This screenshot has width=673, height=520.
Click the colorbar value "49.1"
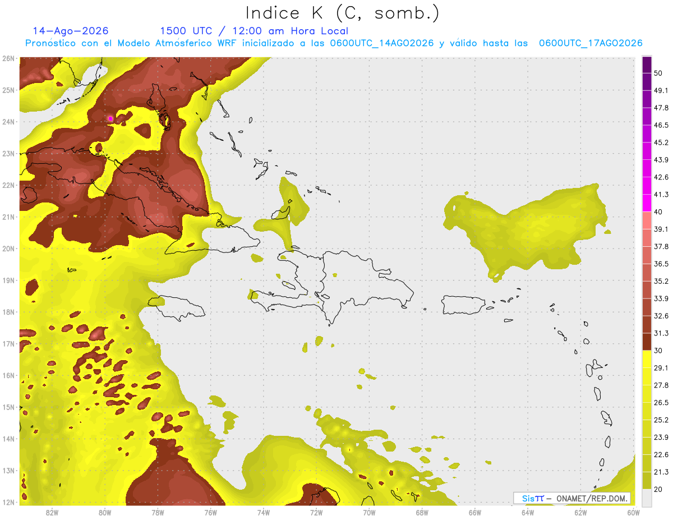[x=661, y=90]
